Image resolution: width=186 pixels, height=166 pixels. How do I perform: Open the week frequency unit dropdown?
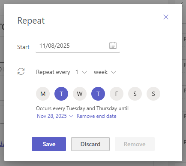(x=105, y=72)
